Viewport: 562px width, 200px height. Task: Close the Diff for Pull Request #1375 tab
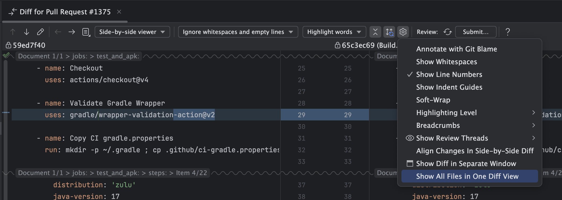119,12
